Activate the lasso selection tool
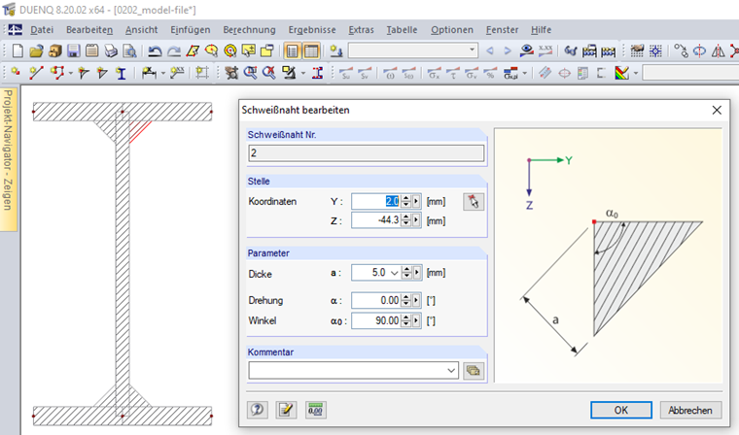Screen dimensions: 739x435 point(211,50)
